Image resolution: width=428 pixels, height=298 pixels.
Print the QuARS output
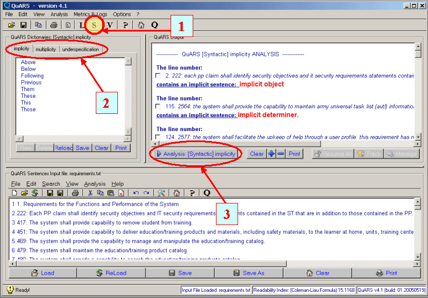pos(294,154)
